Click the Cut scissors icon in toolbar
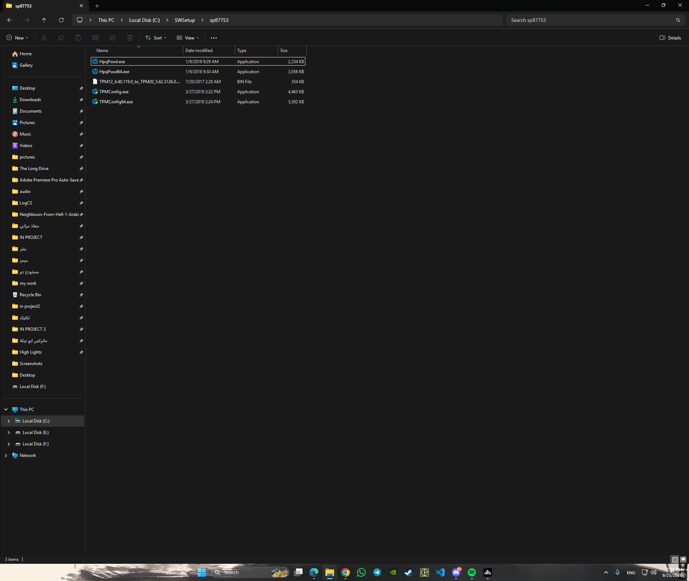This screenshot has width=689, height=581. point(44,38)
